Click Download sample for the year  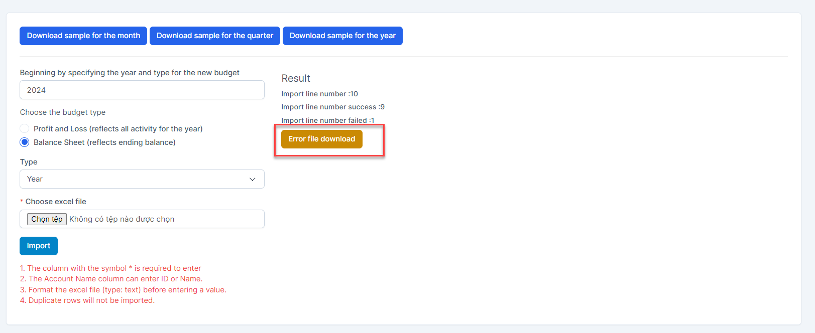click(342, 36)
